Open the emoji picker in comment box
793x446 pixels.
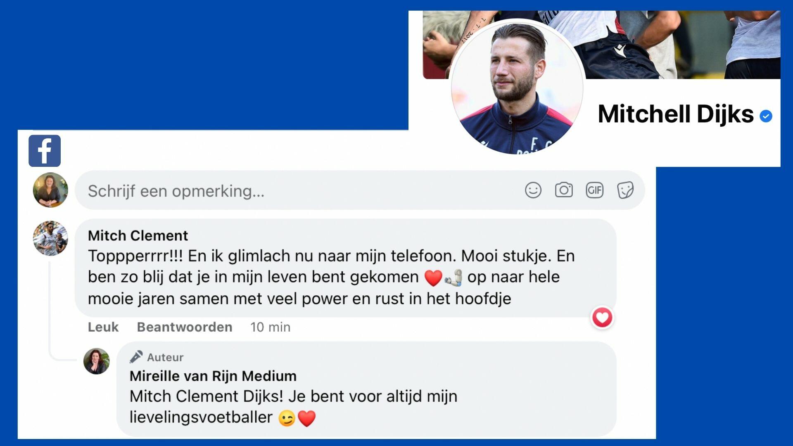(x=533, y=190)
